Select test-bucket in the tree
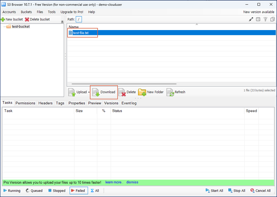Image resolution: width=277 pixels, height=197 pixels. 21,26
